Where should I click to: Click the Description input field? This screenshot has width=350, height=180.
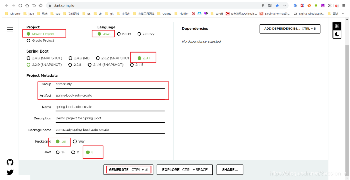click(x=110, y=118)
